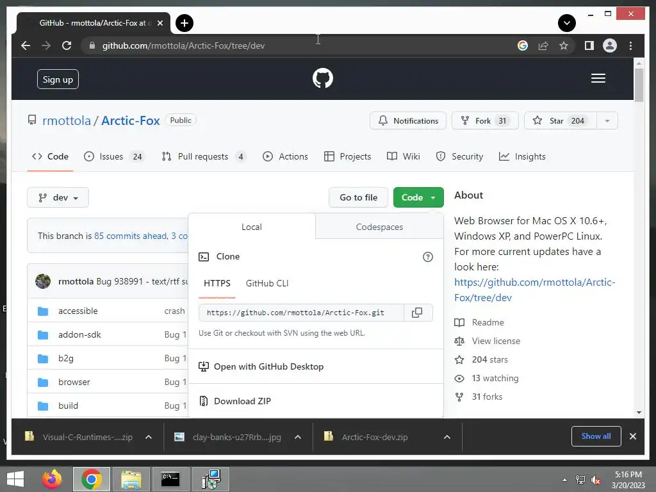The height and width of the screenshot is (492, 656).
Task: Click the browser back arrow
Action: (x=26, y=45)
